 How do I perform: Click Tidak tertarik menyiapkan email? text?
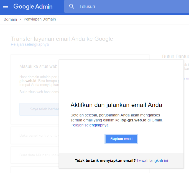point(105,161)
